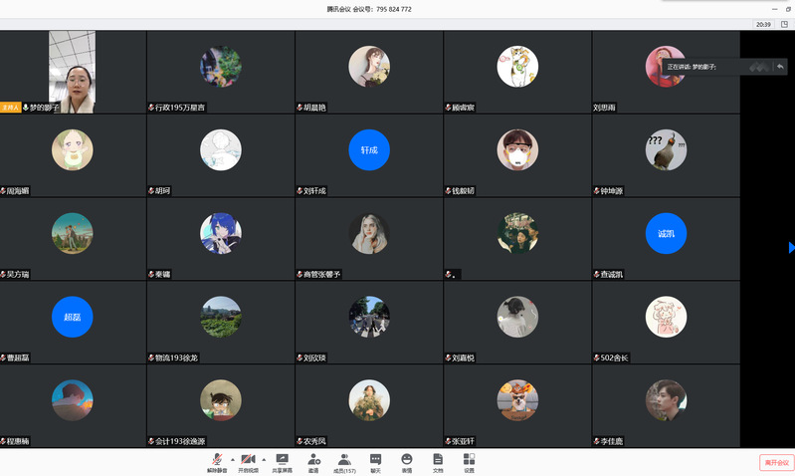The height and width of the screenshot is (476, 795).
Task: Click the 会计193徐逸源 participant tile
Action: (220, 406)
